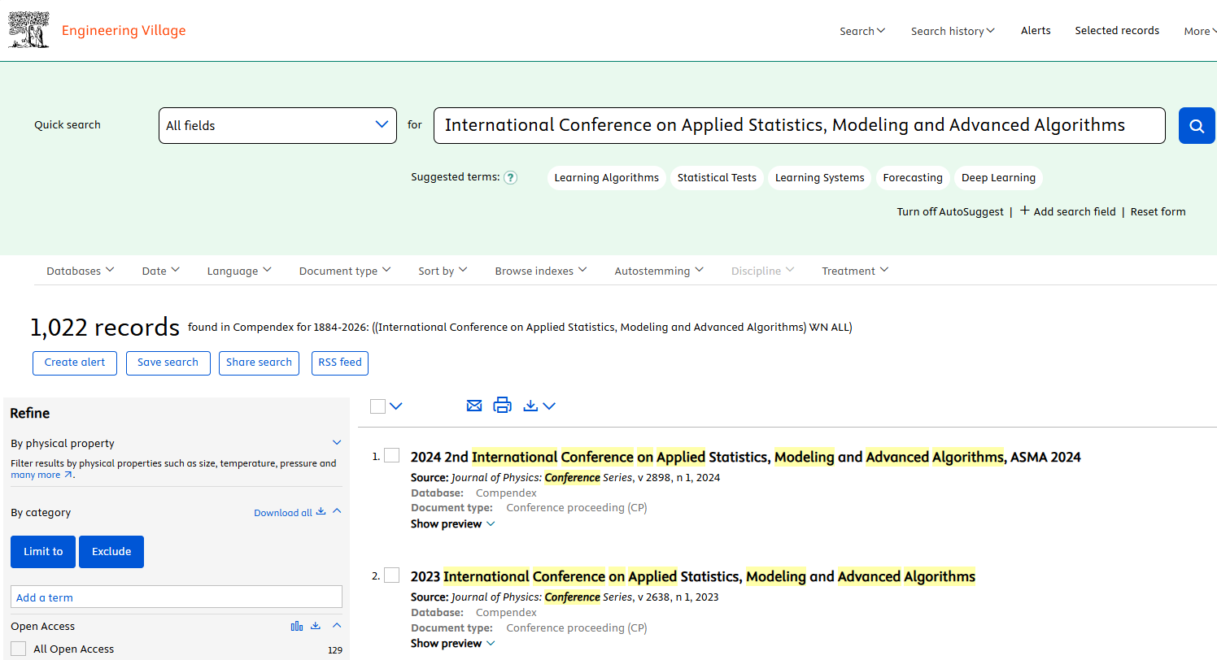Click the Add a term input field
This screenshot has width=1217, height=660.
177,597
